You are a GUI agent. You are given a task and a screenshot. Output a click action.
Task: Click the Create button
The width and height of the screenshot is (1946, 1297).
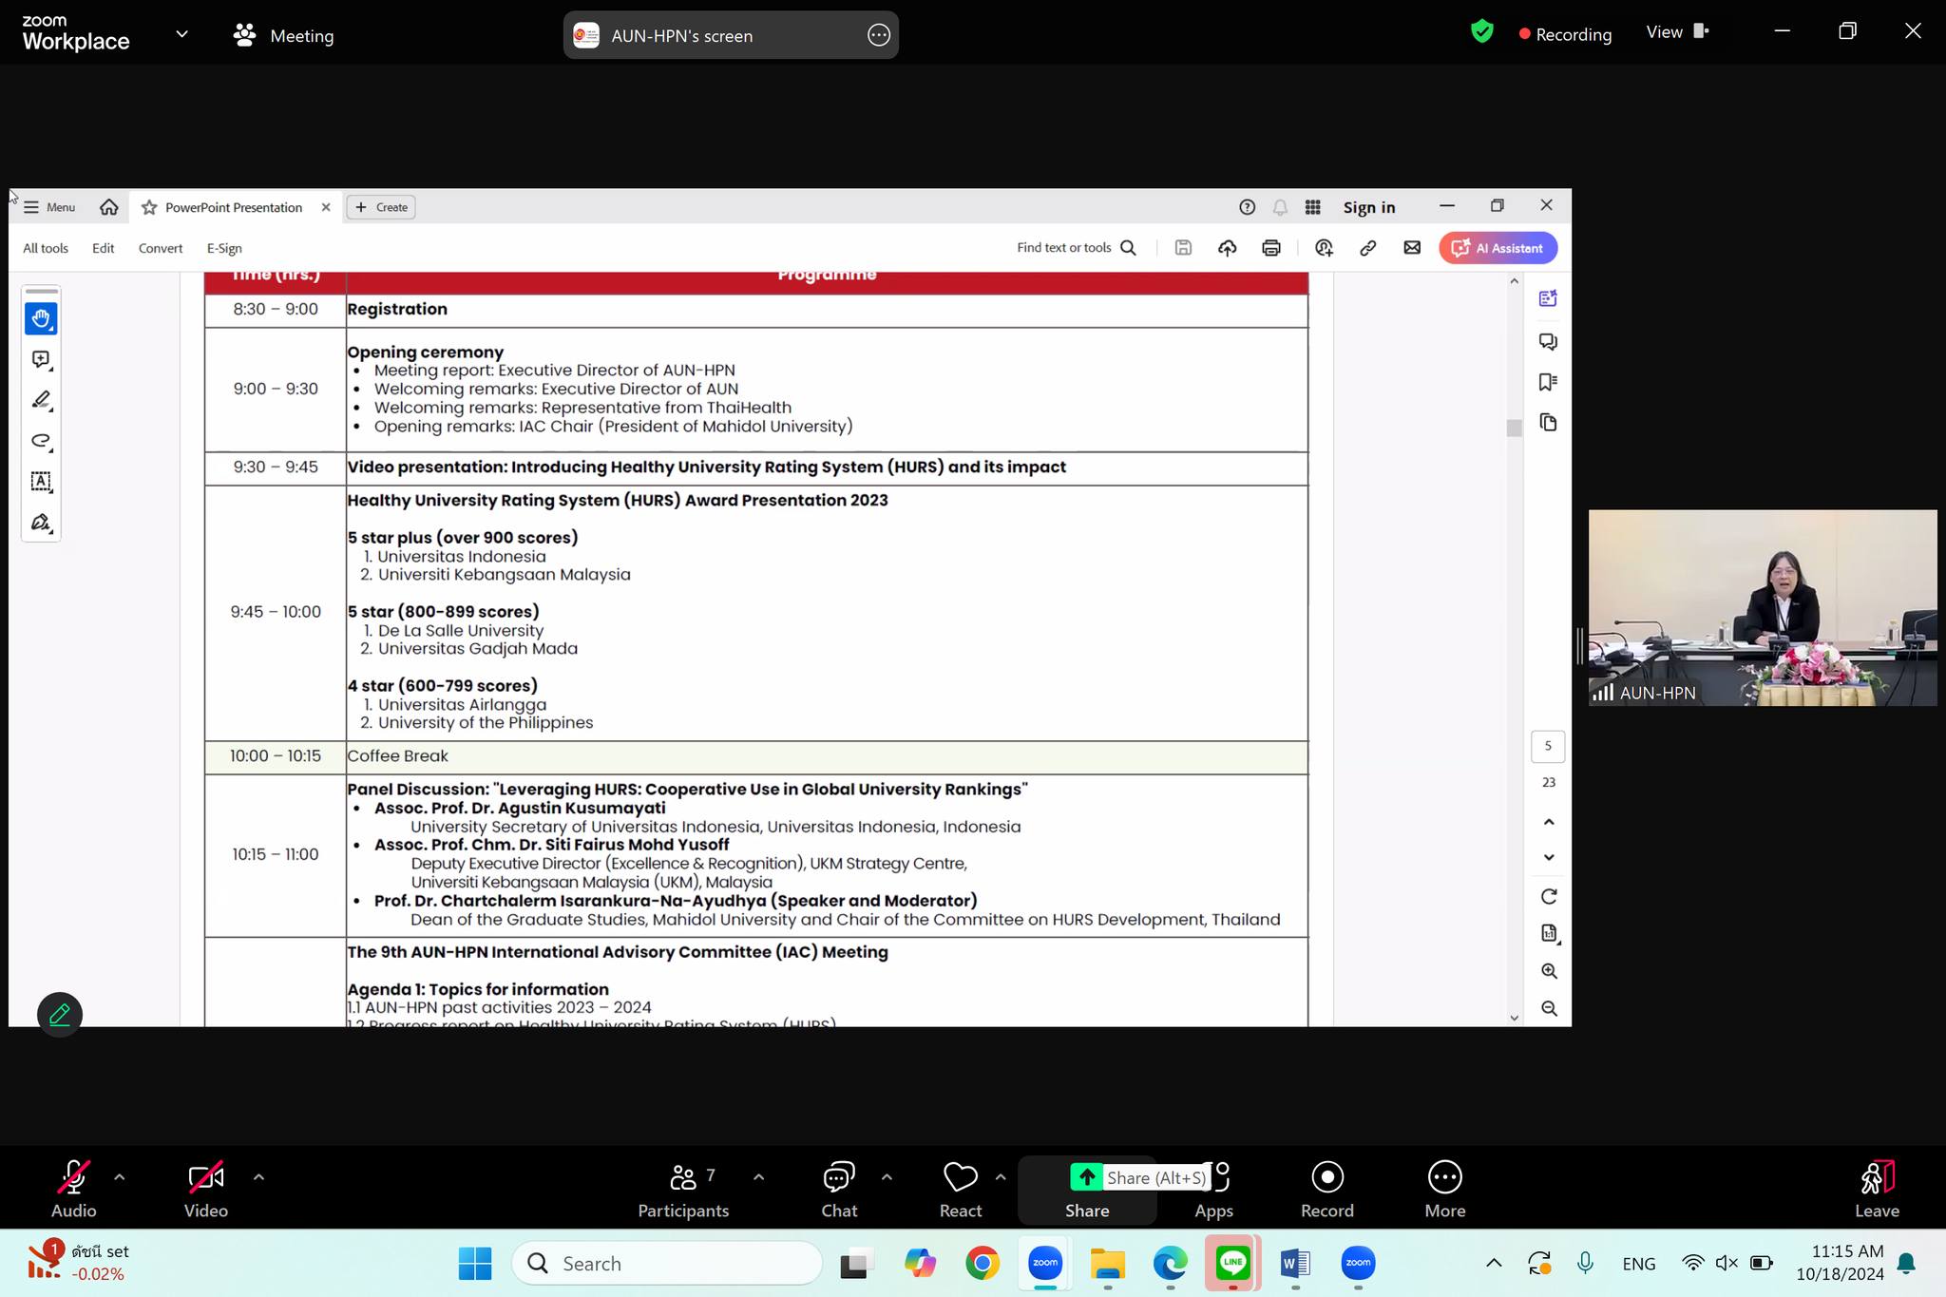(381, 207)
